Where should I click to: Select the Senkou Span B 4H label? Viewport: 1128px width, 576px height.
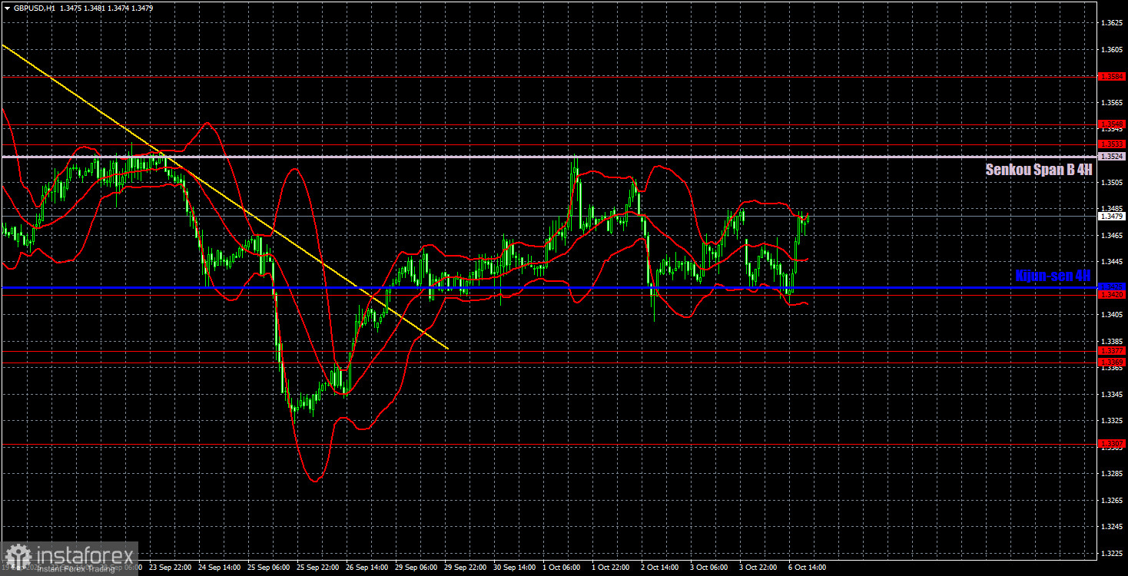(1038, 170)
